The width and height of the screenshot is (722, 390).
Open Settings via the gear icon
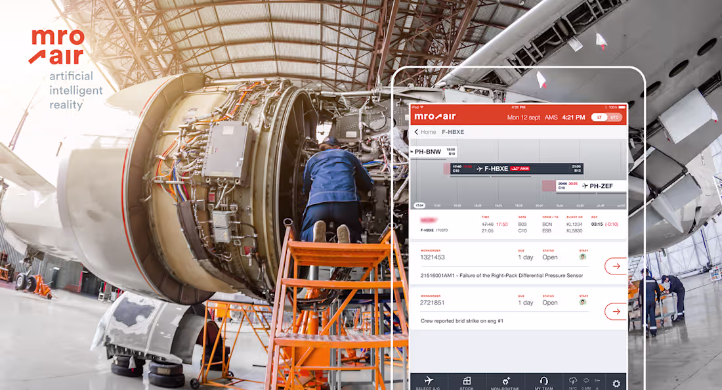coord(616,382)
